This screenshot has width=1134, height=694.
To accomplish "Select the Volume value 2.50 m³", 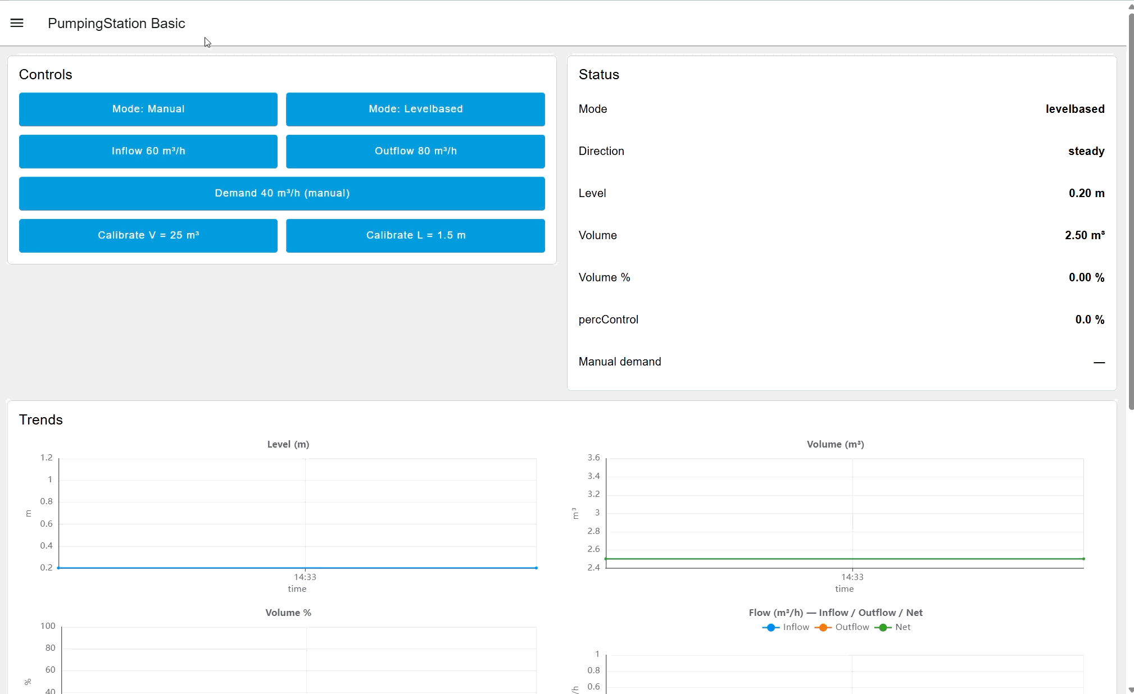I will (x=1085, y=235).
